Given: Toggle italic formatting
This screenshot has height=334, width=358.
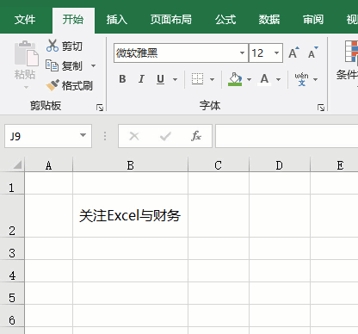Looking at the screenshot, I should point(141,79).
